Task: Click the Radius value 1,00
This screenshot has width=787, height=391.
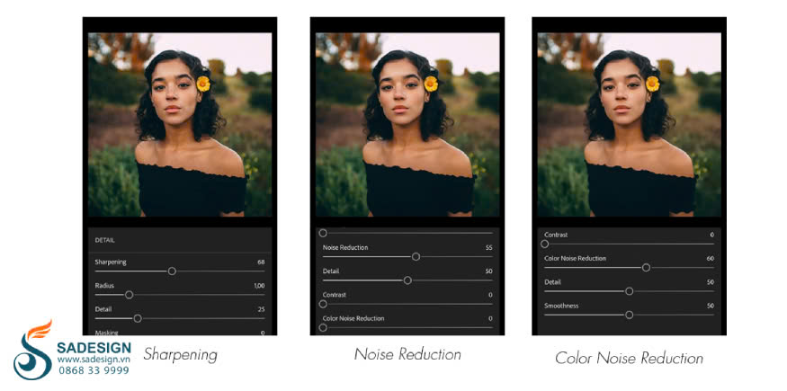Action: (259, 286)
